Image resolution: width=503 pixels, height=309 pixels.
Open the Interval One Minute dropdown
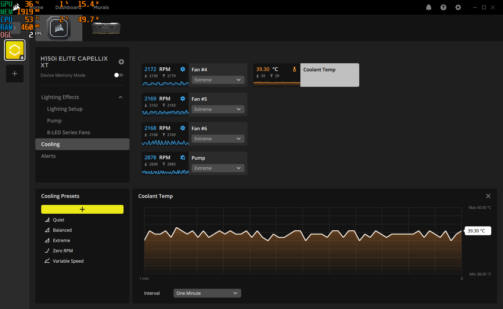point(207,293)
